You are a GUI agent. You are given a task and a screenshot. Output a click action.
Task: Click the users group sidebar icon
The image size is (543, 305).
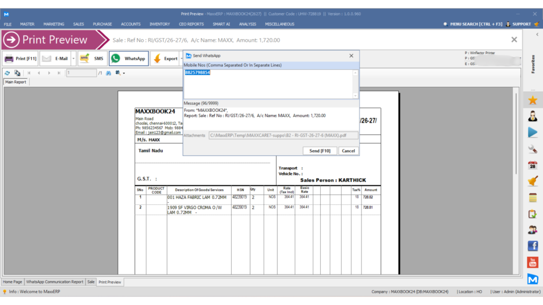532,230
